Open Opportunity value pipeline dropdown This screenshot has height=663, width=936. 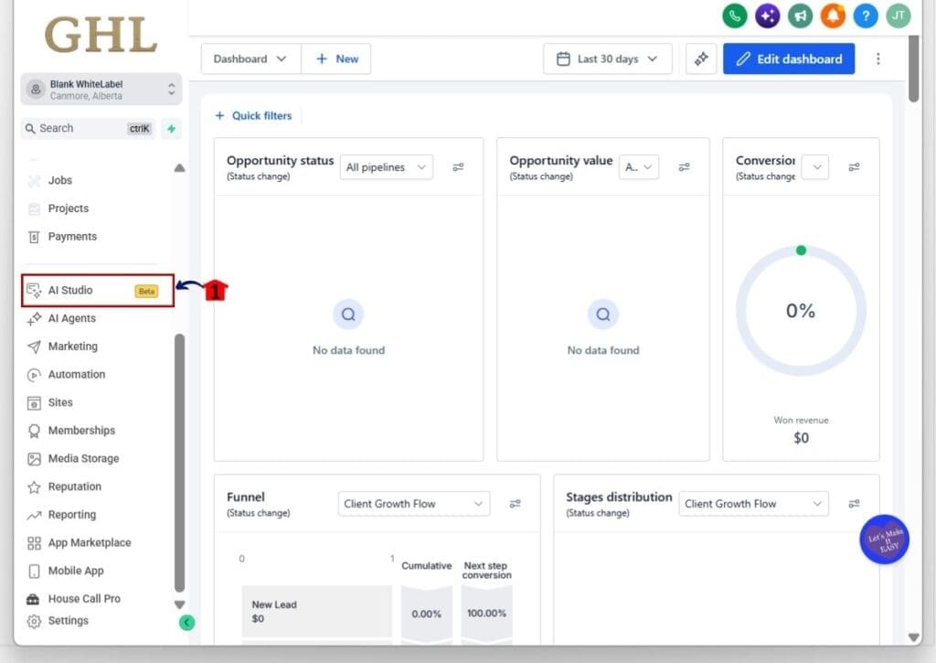[639, 167]
